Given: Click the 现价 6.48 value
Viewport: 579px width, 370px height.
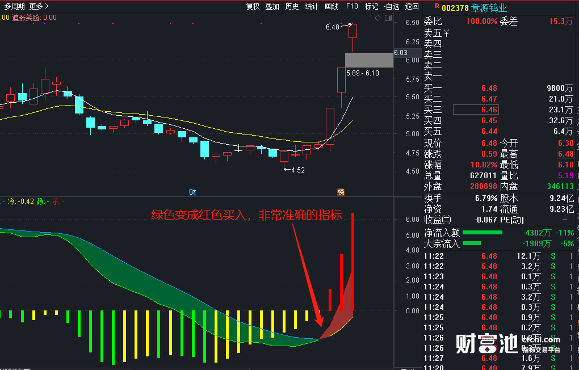Looking at the screenshot, I should [489, 143].
